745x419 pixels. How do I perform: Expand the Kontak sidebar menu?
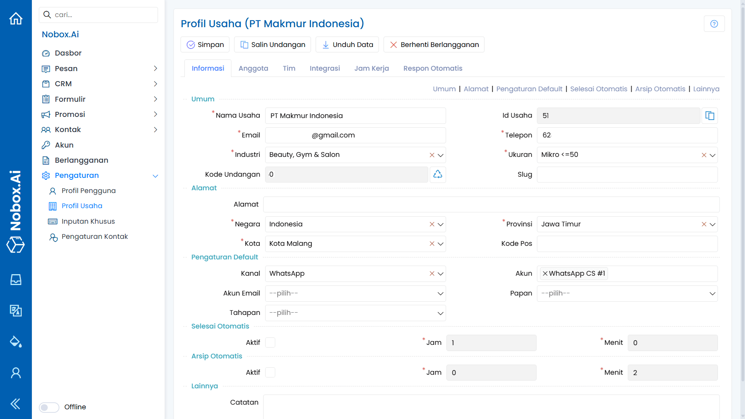tap(155, 130)
